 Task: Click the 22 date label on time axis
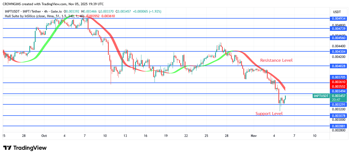(x=186, y=136)
